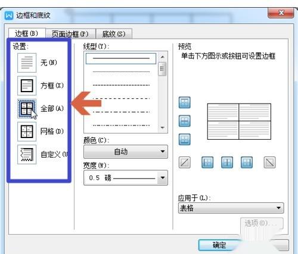Choose the fine dotted line style

121,72
